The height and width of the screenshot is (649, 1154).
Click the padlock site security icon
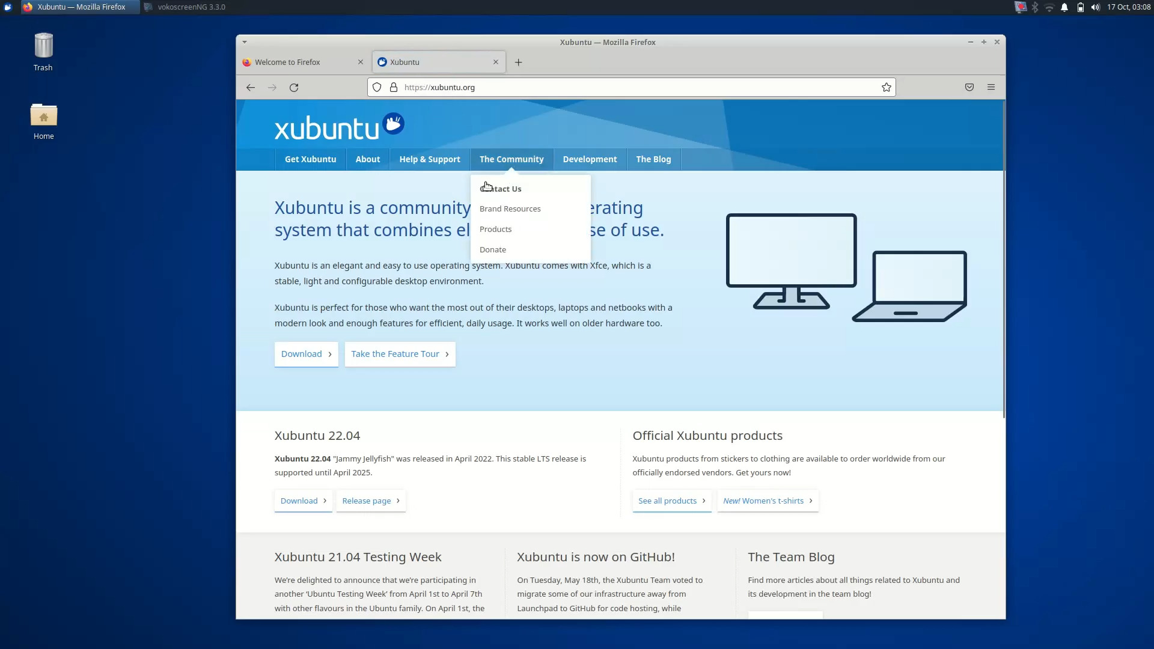click(x=394, y=87)
